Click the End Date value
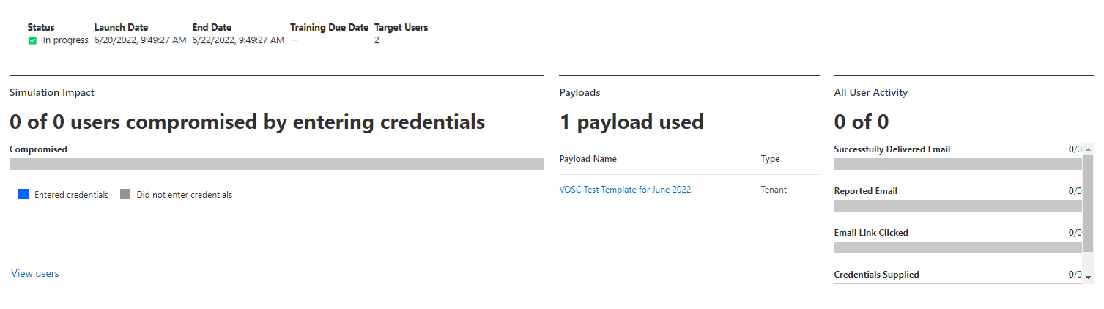Screen dimensions: 1104x309 click(x=239, y=40)
